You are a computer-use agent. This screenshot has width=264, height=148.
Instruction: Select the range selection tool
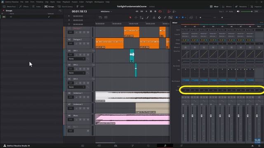(x=136, y=17)
